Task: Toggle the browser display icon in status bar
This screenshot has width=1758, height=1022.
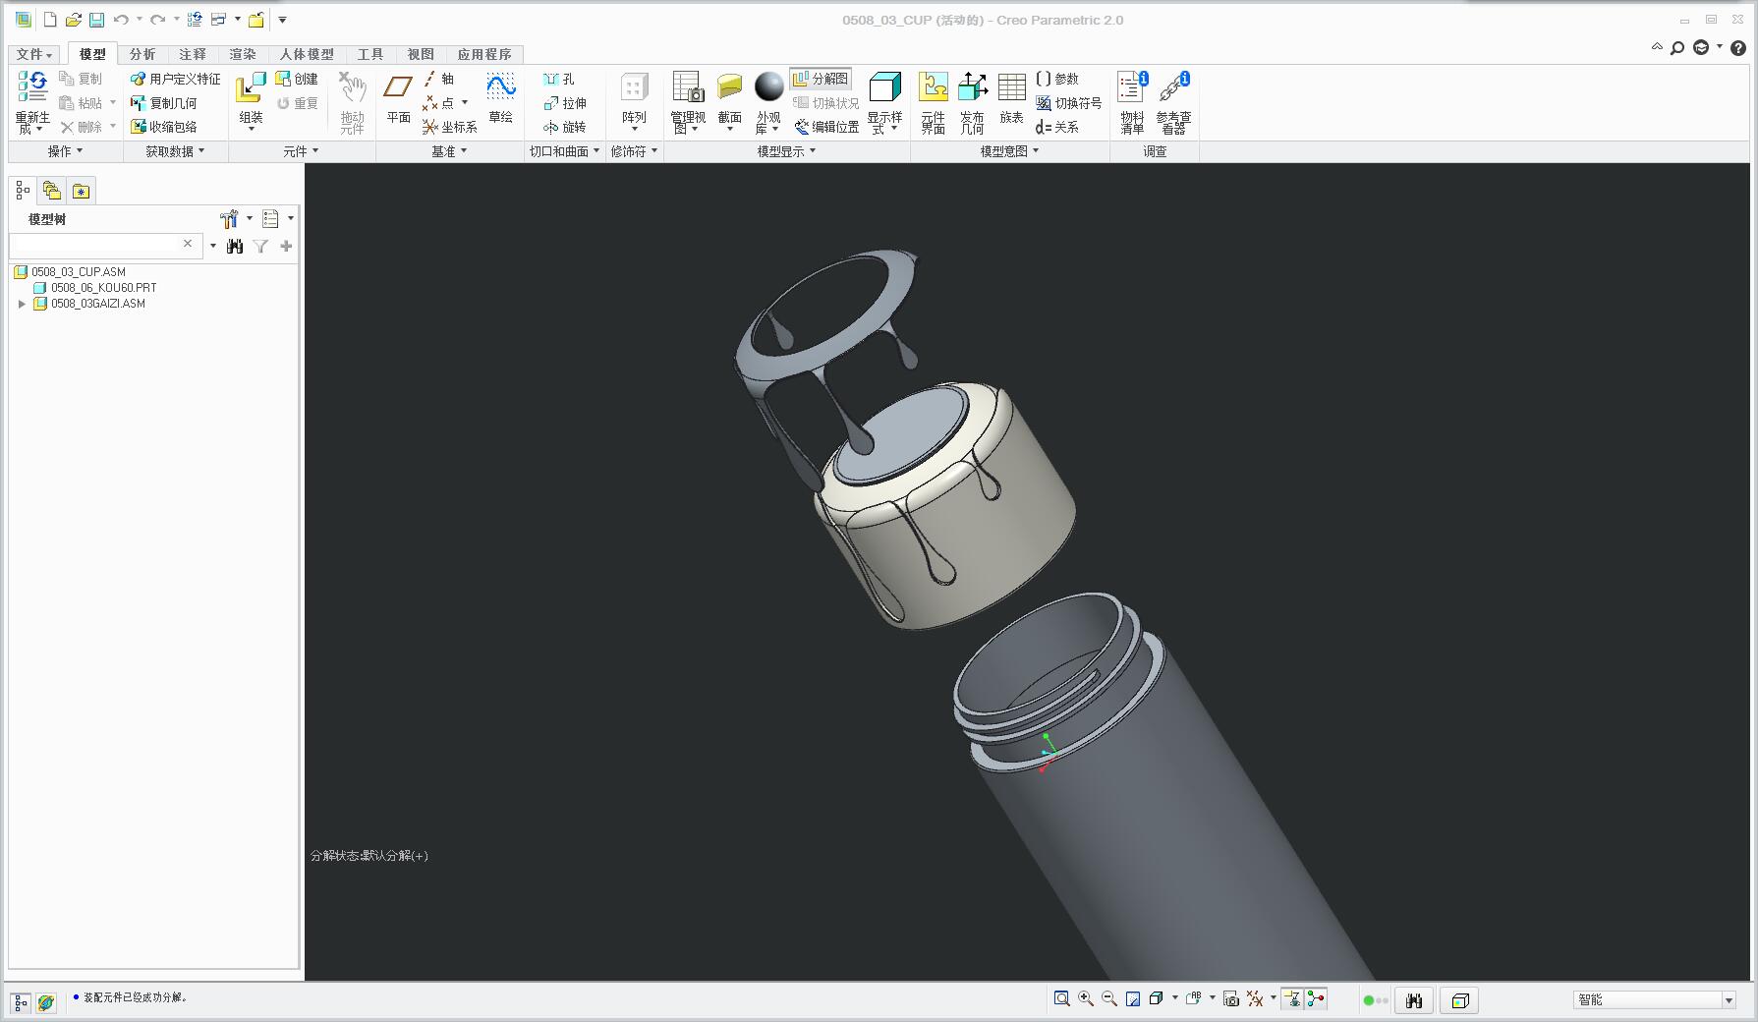Action: tap(45, 1002)
